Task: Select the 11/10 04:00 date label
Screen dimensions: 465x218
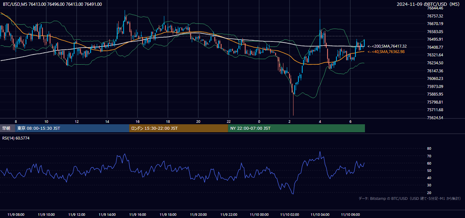Action: (x=320, y=214)
